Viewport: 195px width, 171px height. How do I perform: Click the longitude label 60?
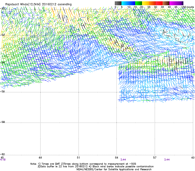[x=193, y=158]
